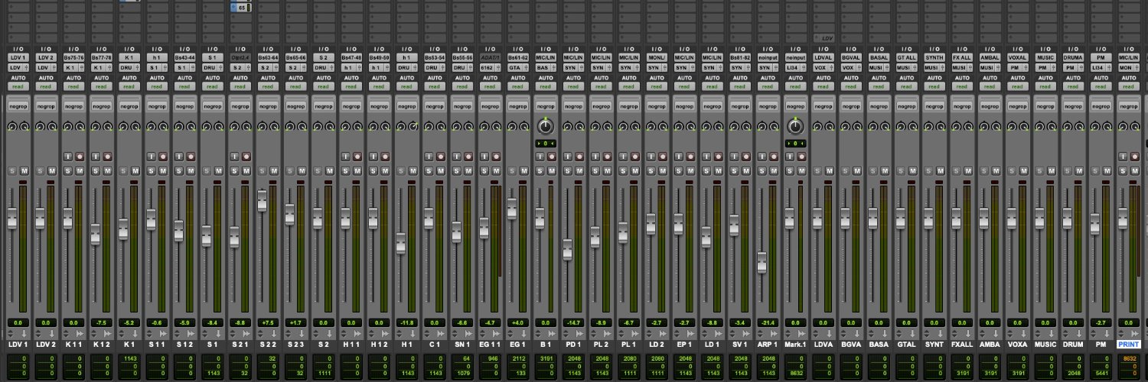Click the Mark.1 pan value display

click(x=794, y=143)
